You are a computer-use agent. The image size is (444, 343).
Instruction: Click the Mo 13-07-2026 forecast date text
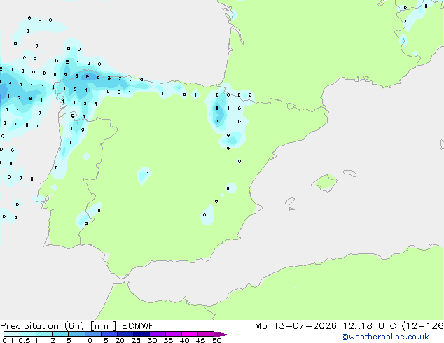[x=296, y=326]
